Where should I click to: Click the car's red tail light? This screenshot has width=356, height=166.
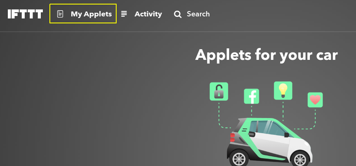(232, 137)
